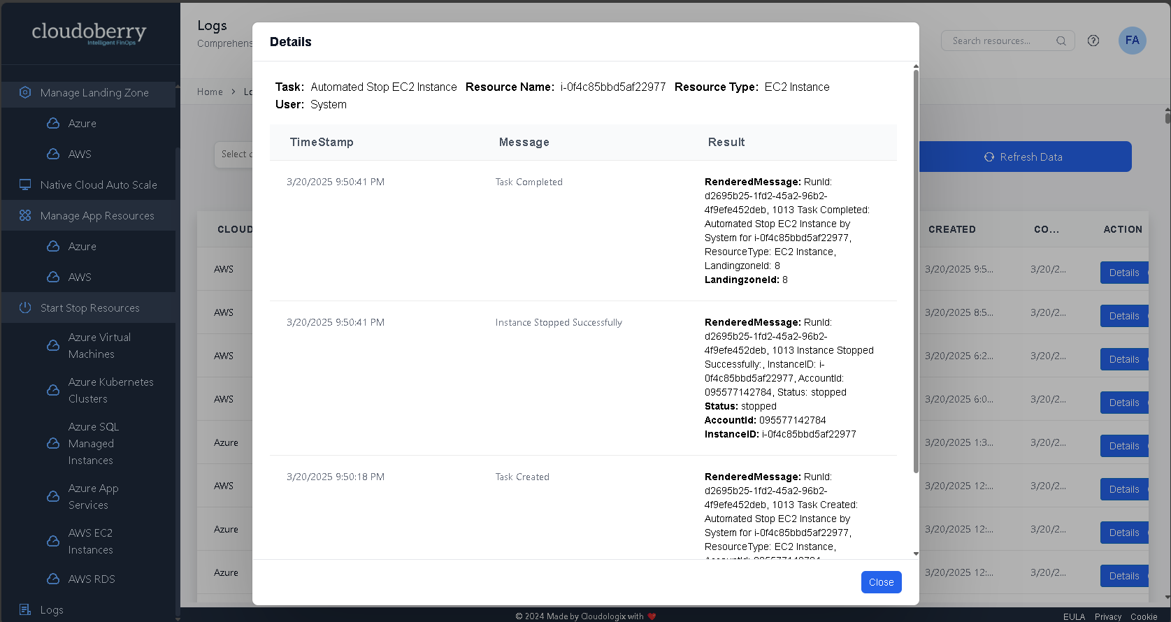Viewport: 1171px width, 622px height.
Task: Click dialog scrollbar down arrow
Action: pos(916,554)
